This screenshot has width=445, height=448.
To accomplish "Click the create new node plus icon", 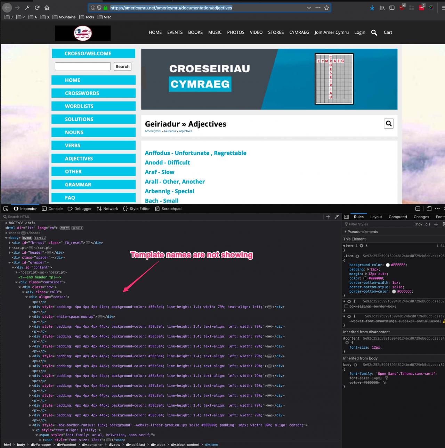I will pos(328,217).
